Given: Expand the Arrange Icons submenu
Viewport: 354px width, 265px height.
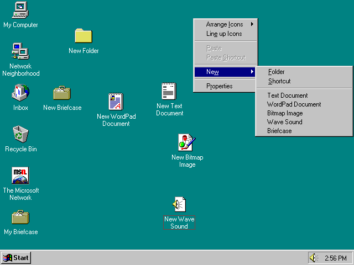Looking at the screenshot, I should click(x=226, y=24).
